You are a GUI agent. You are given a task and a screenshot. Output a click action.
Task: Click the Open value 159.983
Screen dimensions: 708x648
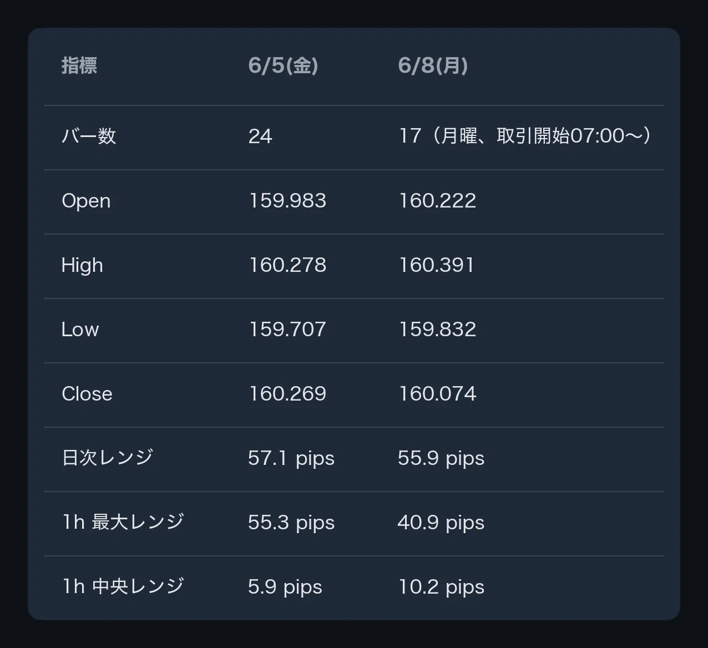[287, 200]
